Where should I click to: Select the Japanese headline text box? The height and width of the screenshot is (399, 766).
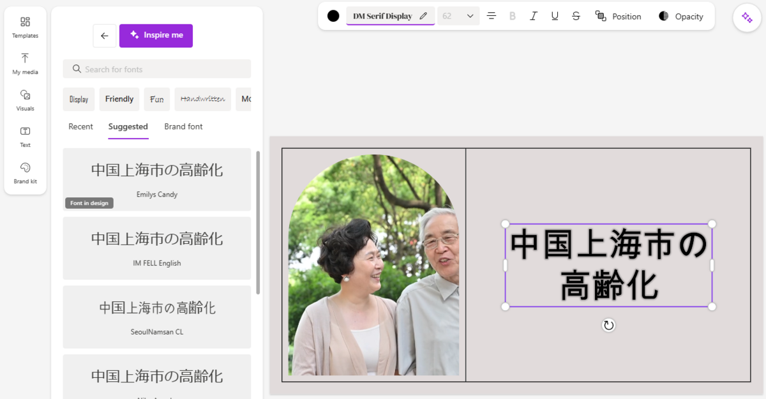click(x=609, y=265)
